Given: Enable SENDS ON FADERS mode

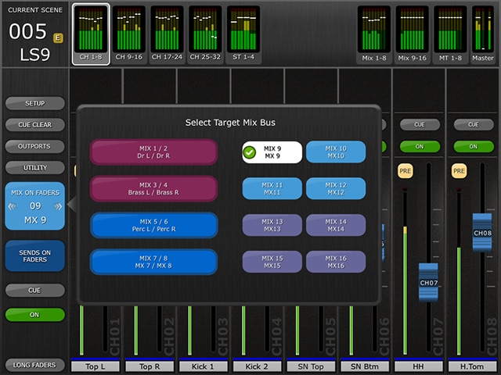Looking at the screenshot, I should pos(34,255).
